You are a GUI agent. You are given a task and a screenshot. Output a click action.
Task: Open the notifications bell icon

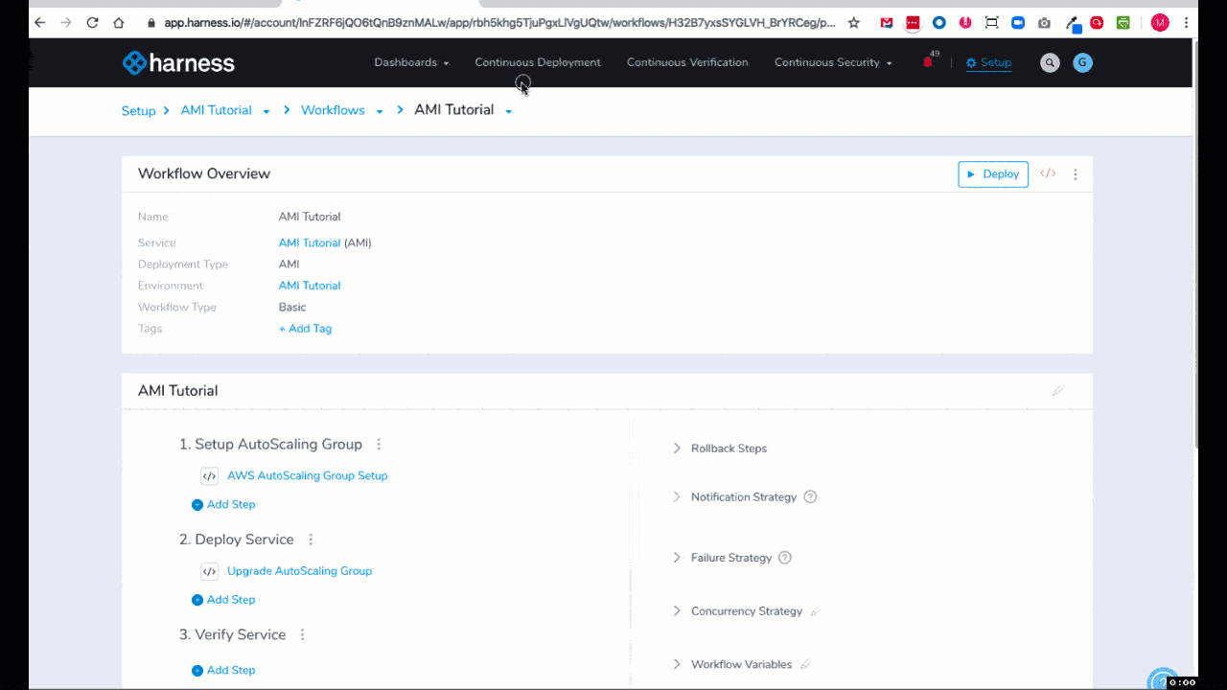[x=927, y=62]
